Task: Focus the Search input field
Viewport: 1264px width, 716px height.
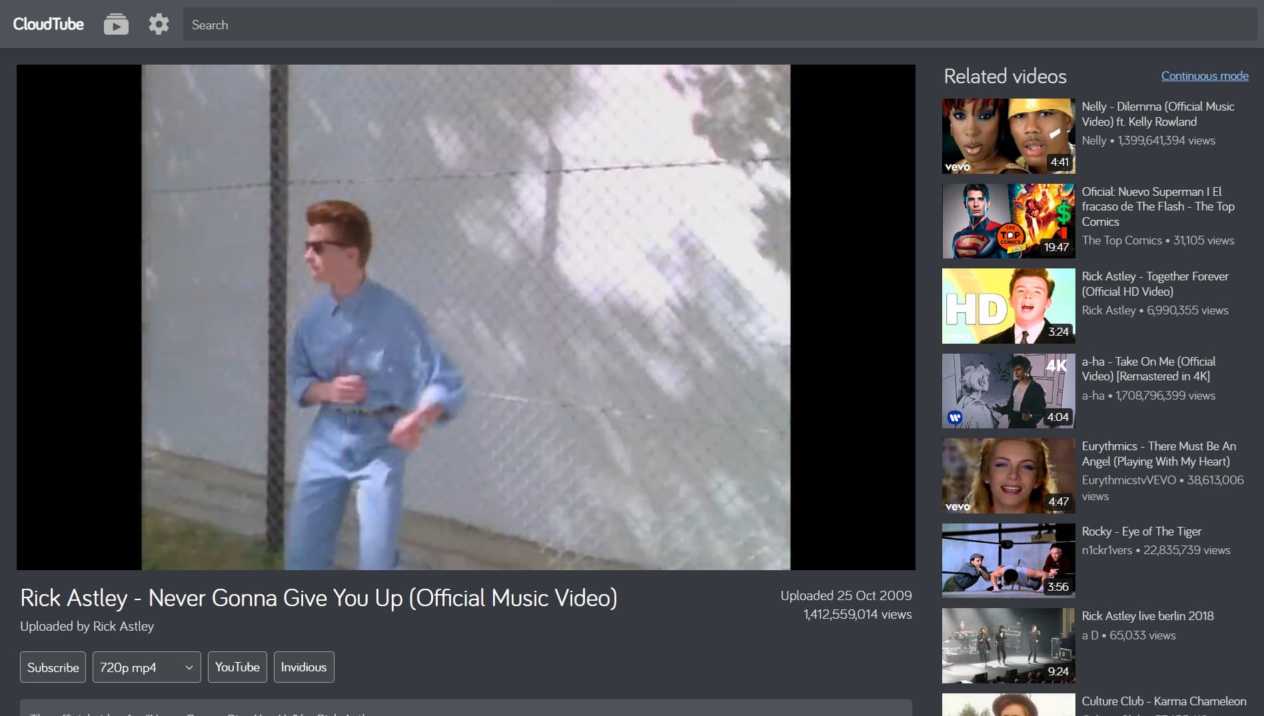Action: pos(720,25)
